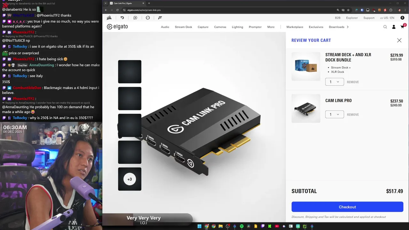
Task: Go to Exclusives
Action: pos(316,27)
